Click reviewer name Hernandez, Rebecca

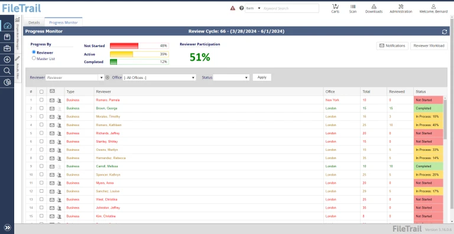click(x=111, y=158)
